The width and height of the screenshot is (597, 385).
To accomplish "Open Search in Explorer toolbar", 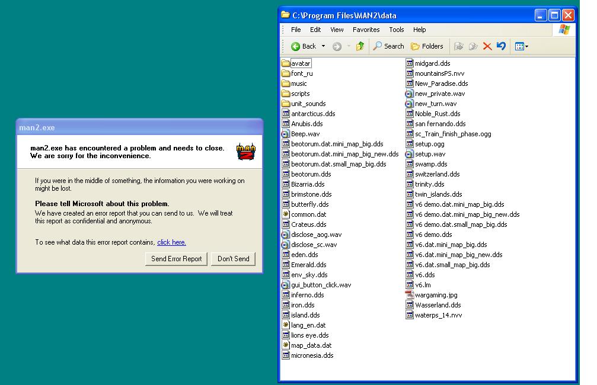I will (x=388, y=46).
